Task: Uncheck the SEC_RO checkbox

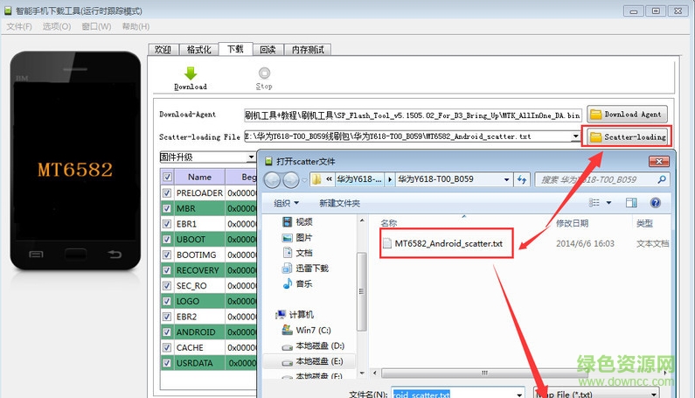Action: (167, 286)
